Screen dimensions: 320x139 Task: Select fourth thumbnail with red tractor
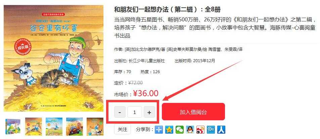(x=75, y=127)
